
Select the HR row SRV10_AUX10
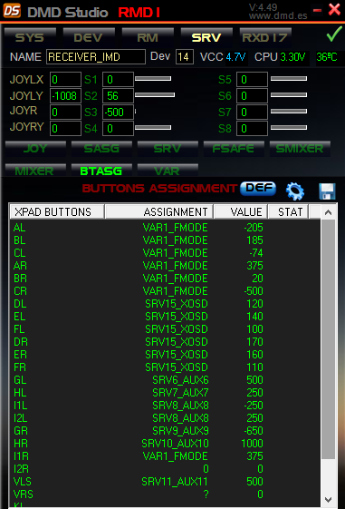pyautogui.click(x=165, y=444)
